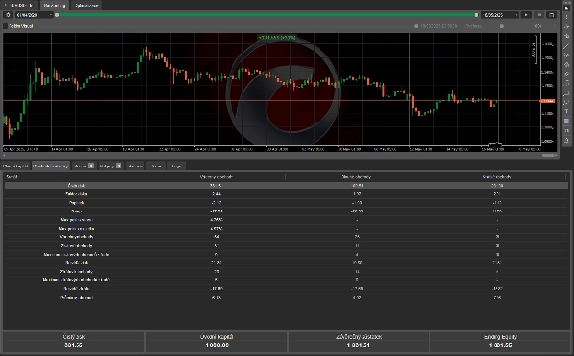Select the Faktor zisku row label
Image resolution: width=574 pixels, height=356 pixels.
click(x=77, y=193)
